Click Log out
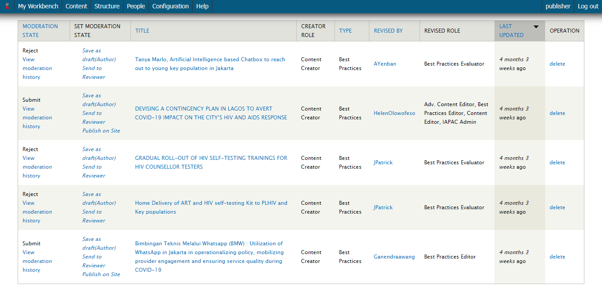 [588, 6]
